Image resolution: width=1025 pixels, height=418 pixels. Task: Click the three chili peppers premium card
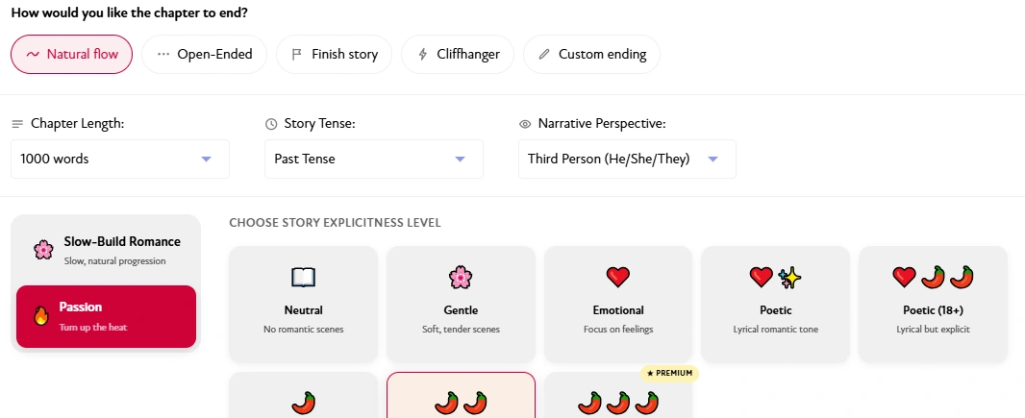pyautogui.click(x=617, y=395)
